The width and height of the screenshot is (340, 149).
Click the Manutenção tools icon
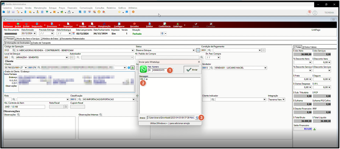104,24
